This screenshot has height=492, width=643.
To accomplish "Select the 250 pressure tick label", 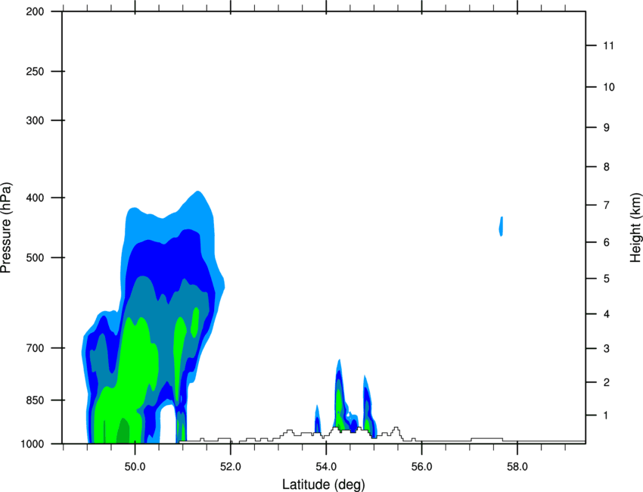I will [35, 71].
